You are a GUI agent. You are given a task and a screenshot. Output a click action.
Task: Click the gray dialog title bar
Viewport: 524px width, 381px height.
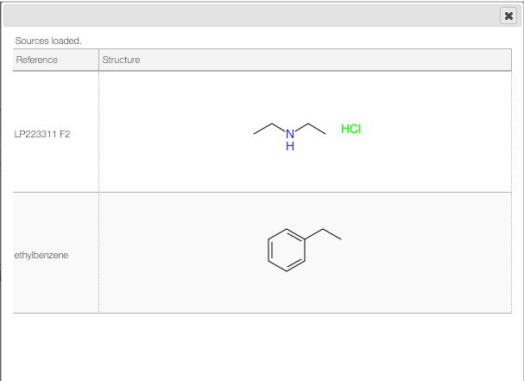[x=250, y=16]
